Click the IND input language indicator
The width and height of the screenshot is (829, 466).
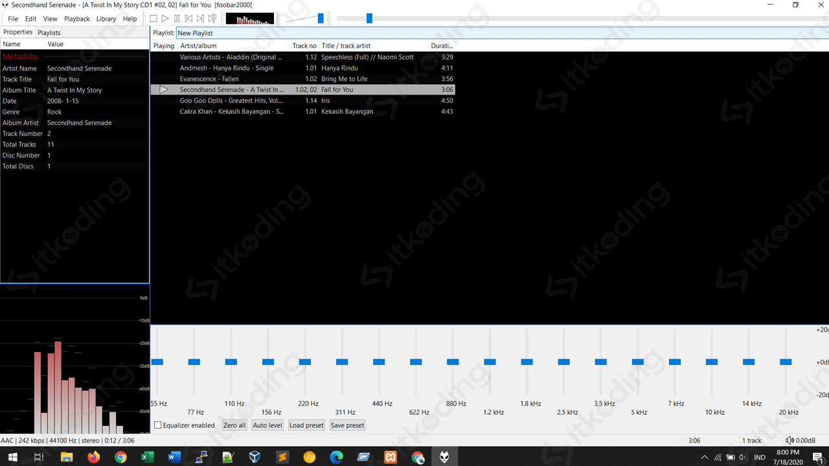pyautogui.click(x=760, y=458)
